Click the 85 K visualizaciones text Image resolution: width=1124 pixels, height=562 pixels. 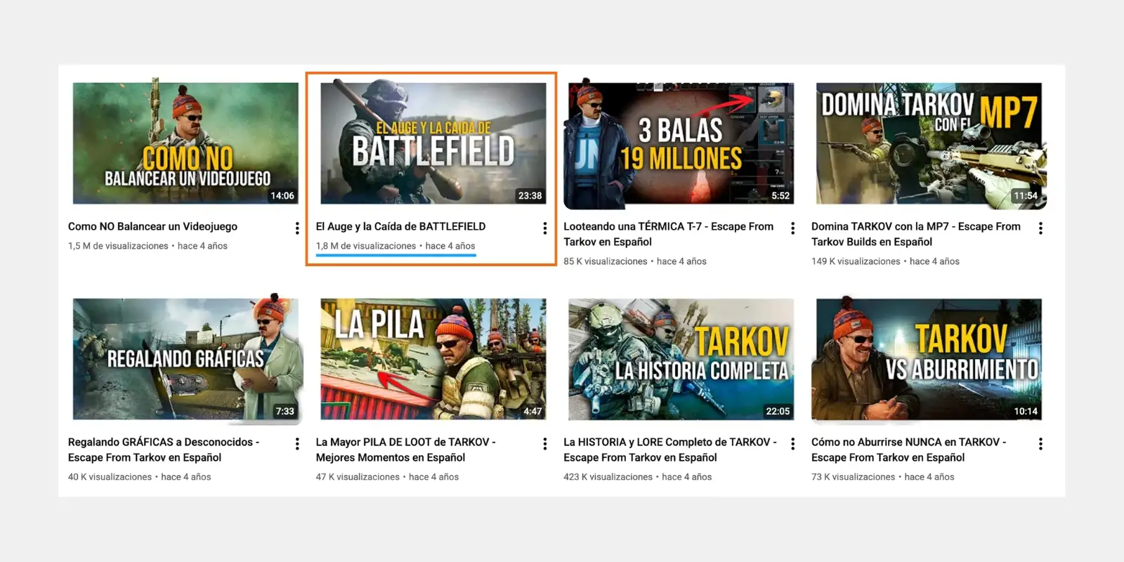click(x=606, y=261)
